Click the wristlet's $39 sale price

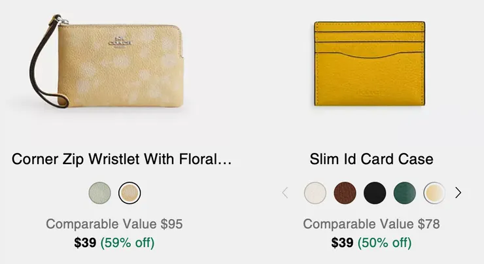[x=85, y=243]
